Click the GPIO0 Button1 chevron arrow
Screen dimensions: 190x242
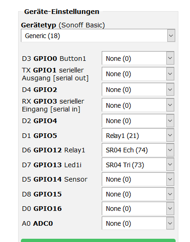click(x=170, y=58)
